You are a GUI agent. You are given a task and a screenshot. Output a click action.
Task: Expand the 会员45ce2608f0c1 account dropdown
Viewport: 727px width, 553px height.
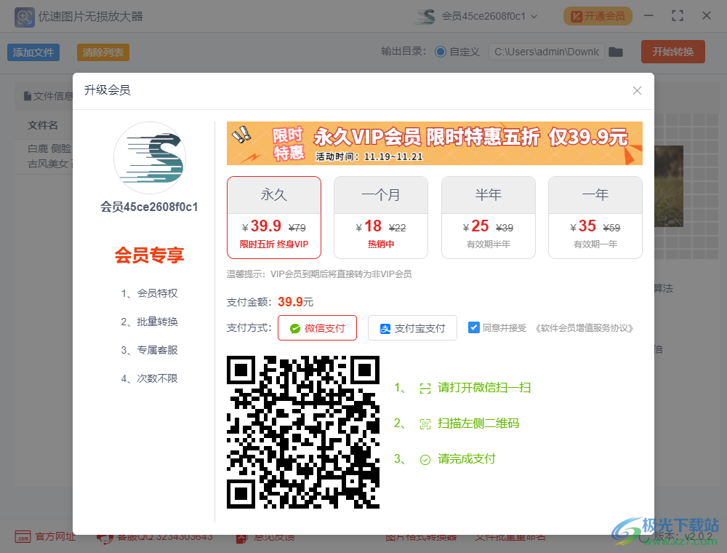point(494,15)
